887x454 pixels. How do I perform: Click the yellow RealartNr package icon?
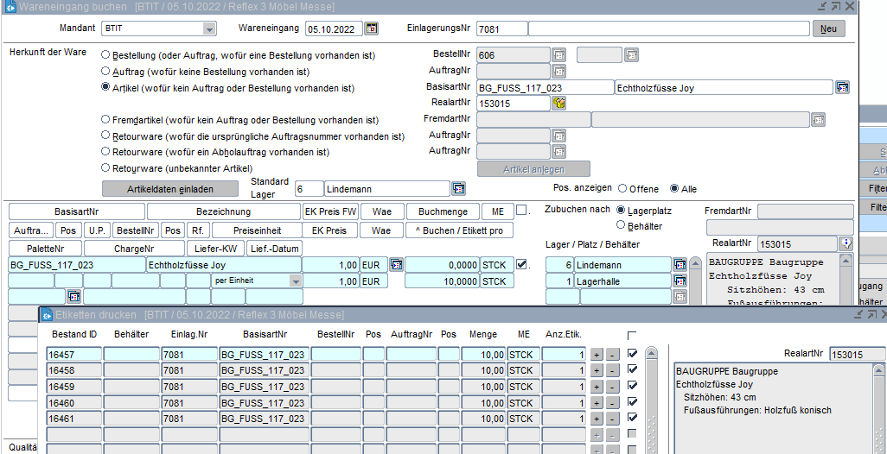559,104
